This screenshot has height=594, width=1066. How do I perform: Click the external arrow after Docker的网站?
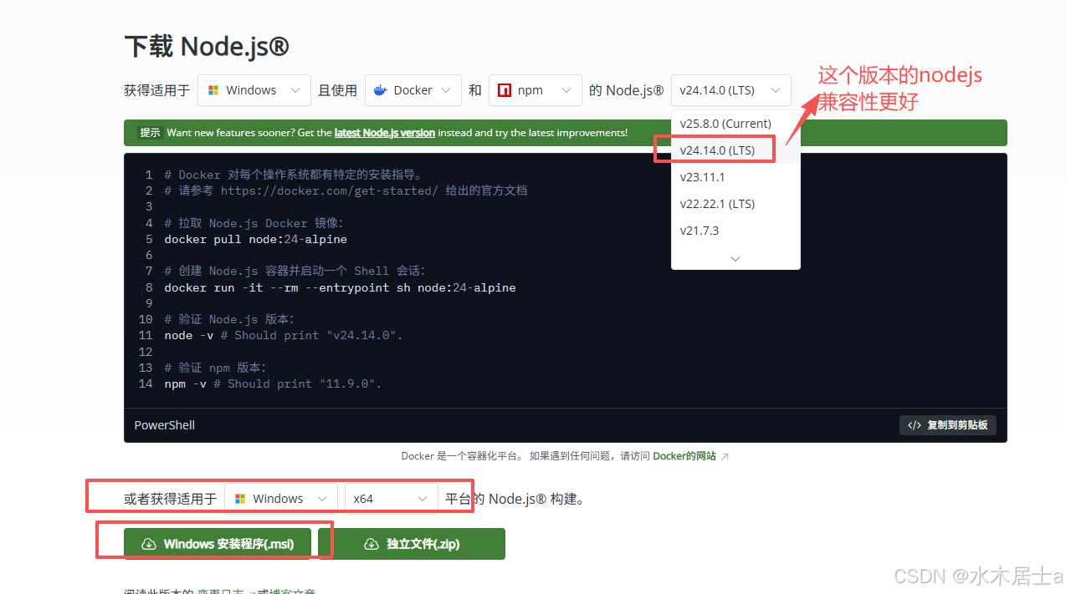click(x=725, y=456)
